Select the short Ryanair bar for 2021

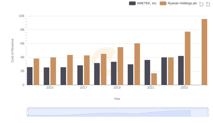click(x=154, y=79)
